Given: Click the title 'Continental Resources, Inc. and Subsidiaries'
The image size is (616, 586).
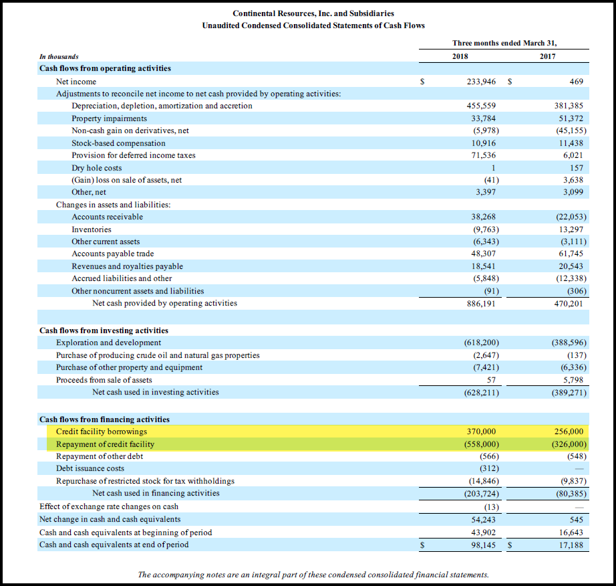Looking at the screenshot, I should tap(313, 13).
